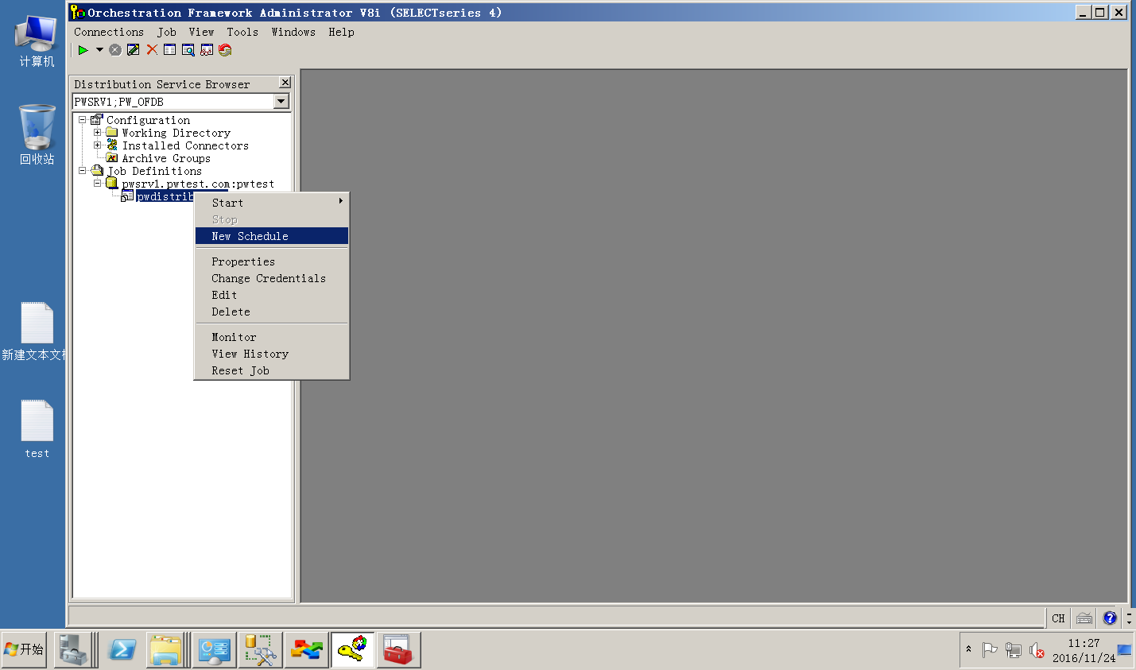Select the Working Directory folder icon
This screenshot has height=670, width=1136.
112,133
